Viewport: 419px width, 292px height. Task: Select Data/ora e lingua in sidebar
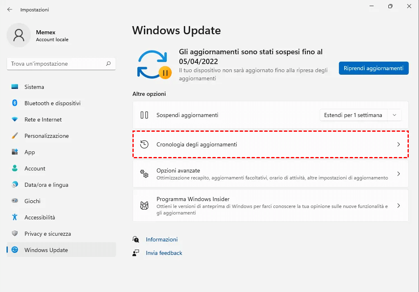(46, 185)
